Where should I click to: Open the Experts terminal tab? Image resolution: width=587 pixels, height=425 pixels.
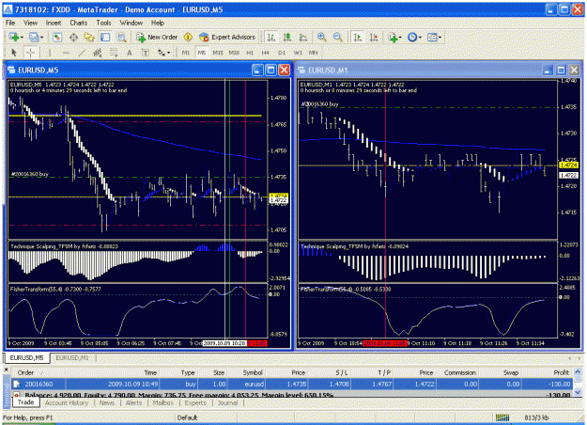tap(195, 402)
